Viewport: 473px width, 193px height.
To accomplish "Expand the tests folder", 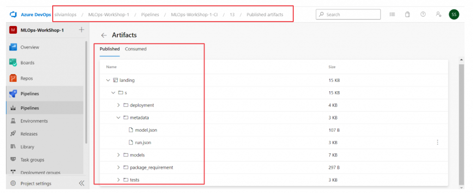I will coord(118,180).
